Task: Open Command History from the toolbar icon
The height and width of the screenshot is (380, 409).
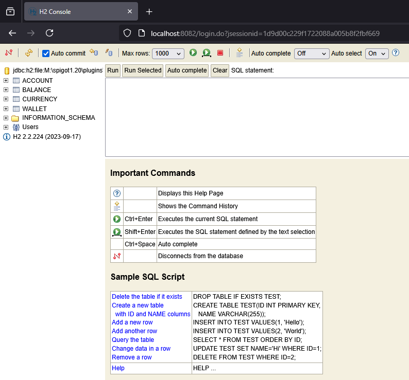Action: click(240, 52)
